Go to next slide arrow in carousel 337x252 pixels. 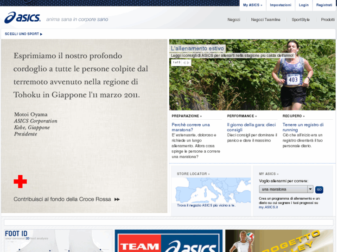point(188,62)
